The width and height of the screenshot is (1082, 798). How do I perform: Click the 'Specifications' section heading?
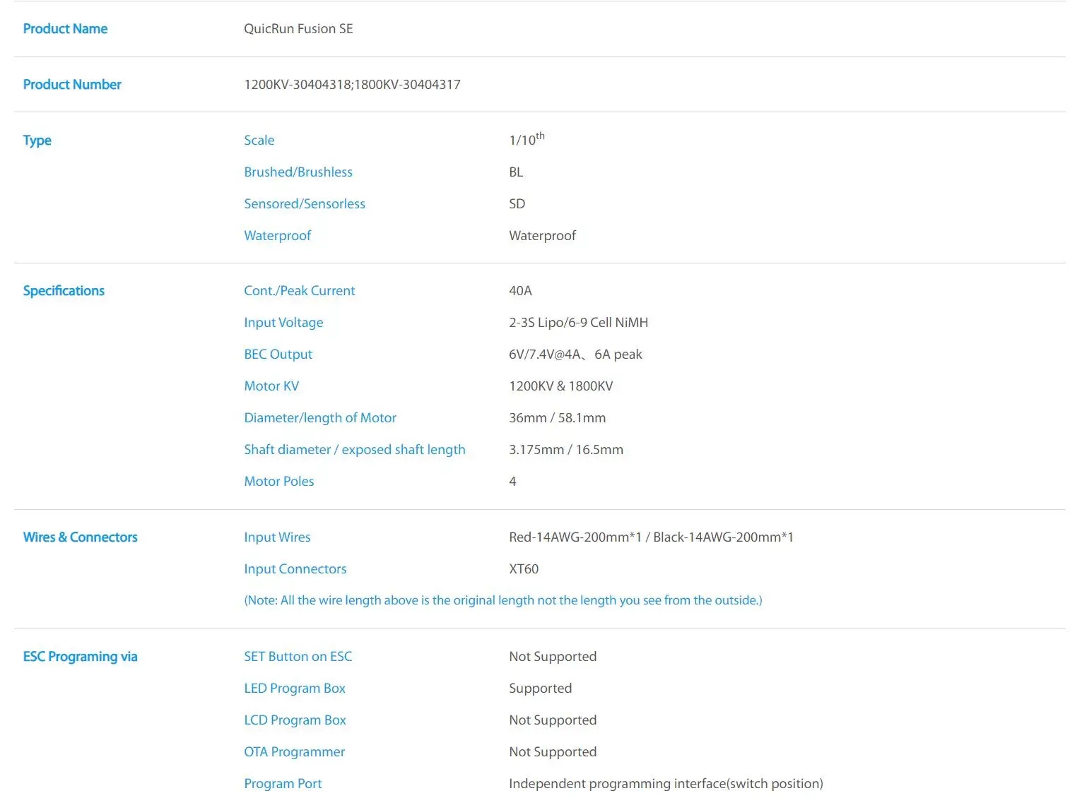[64, 291]
